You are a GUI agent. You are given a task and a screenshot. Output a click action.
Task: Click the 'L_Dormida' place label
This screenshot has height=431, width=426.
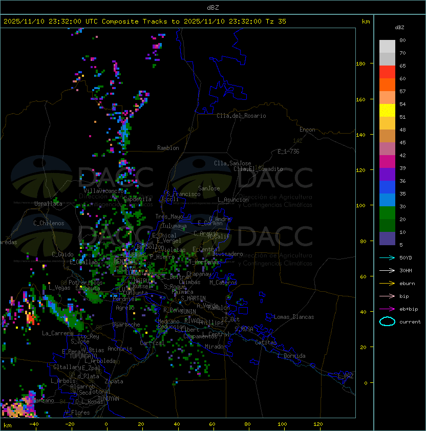[291, 356]
